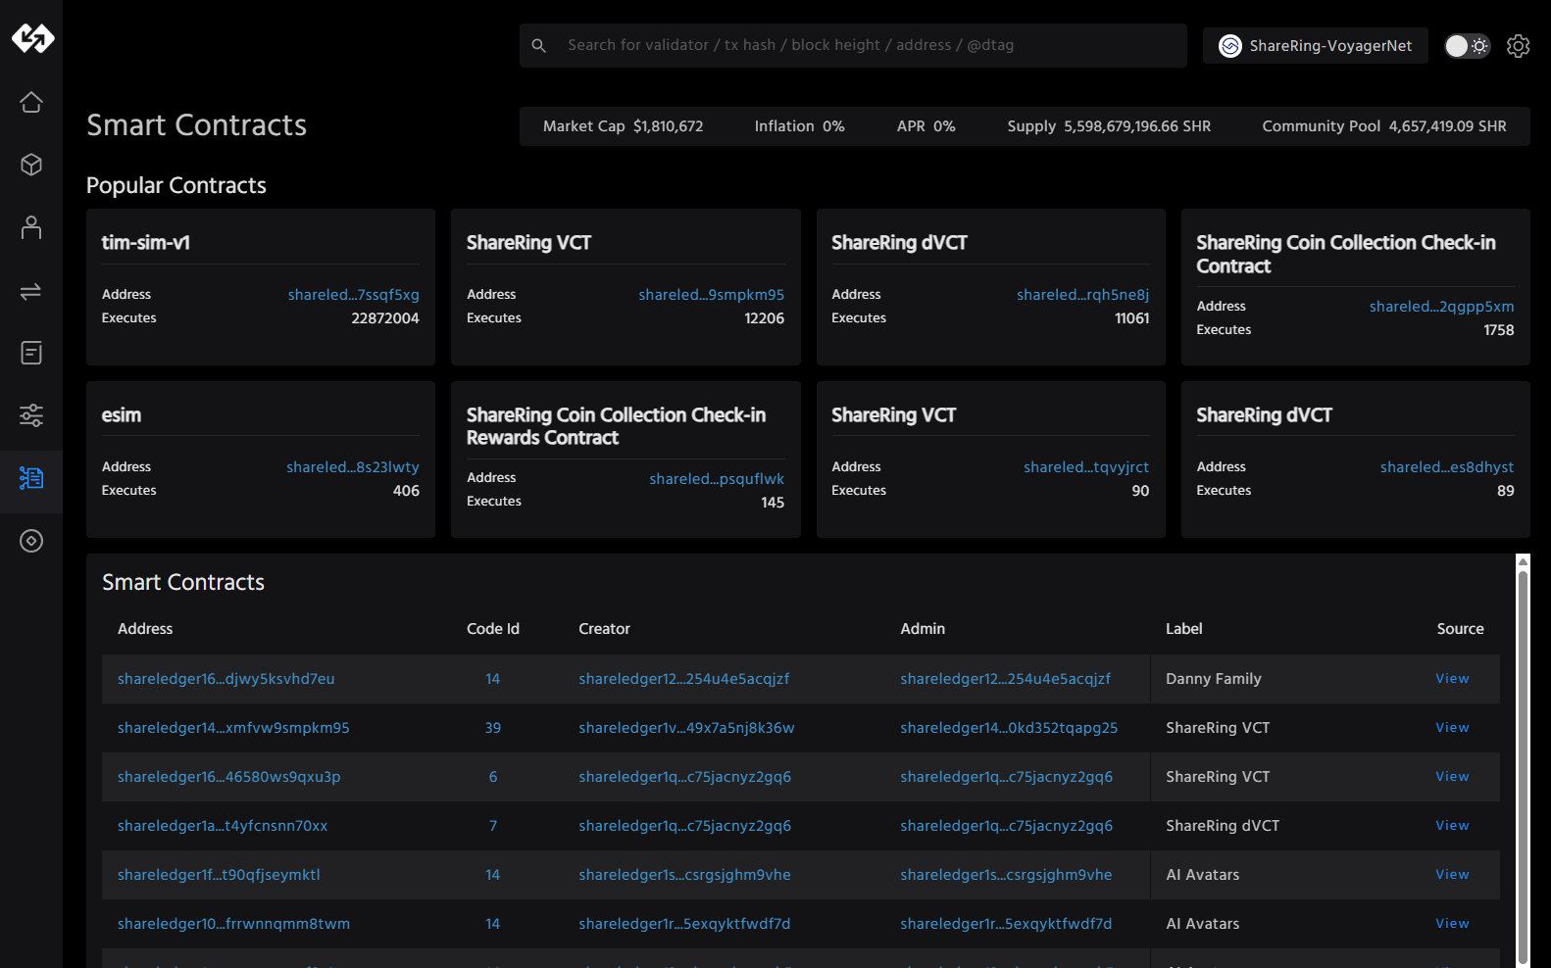Focus the validator / tx hash search field
Screen dimensions: 1551x968
click(x=853, y=45)
